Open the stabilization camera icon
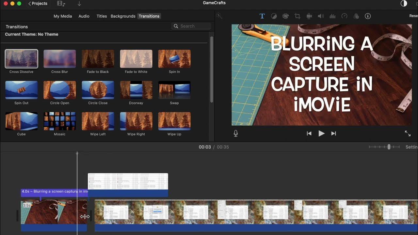Image resolution: width=418 pixels, height=235 pixels. click(309, 16)
